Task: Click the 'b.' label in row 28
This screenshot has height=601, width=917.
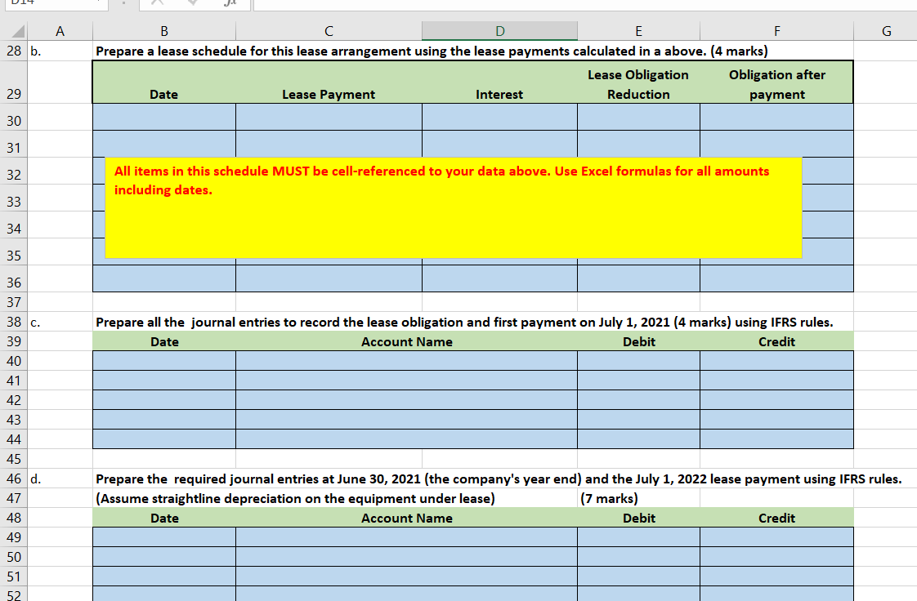Action: coord(36,51)
